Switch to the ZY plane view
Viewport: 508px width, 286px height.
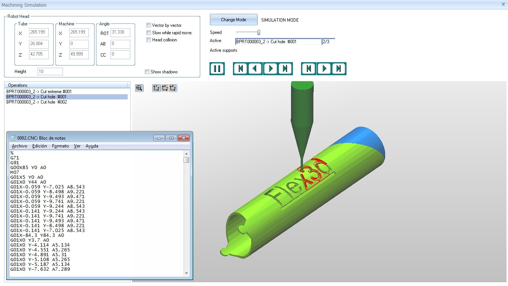pyautogui.click(x=164, y=88)
